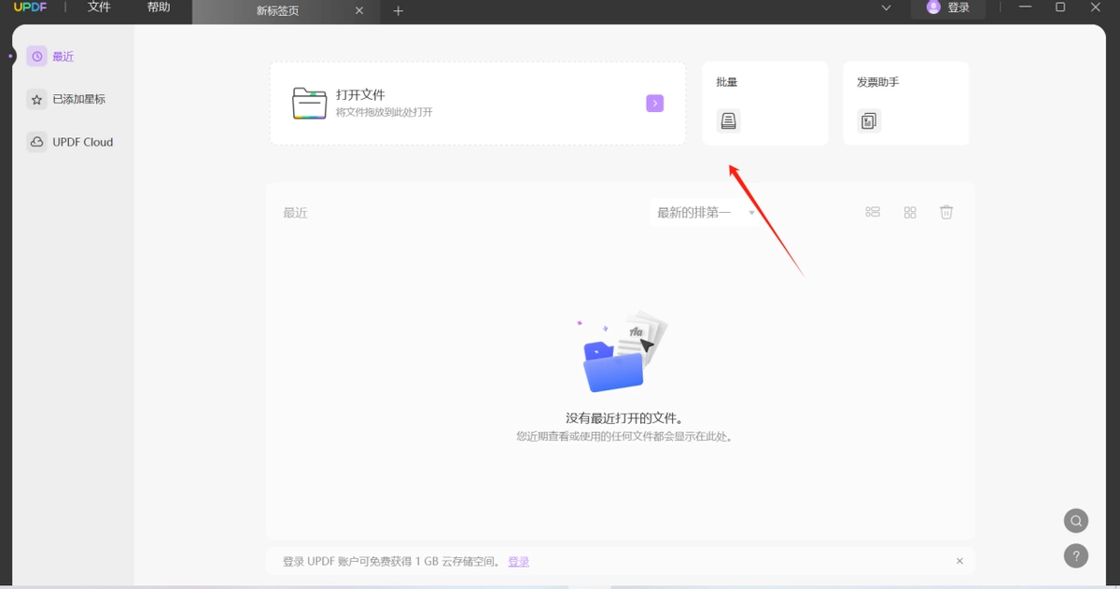Dismiss the cloud storage login banner
The image size is (1120, 589).
click(959, 561)
